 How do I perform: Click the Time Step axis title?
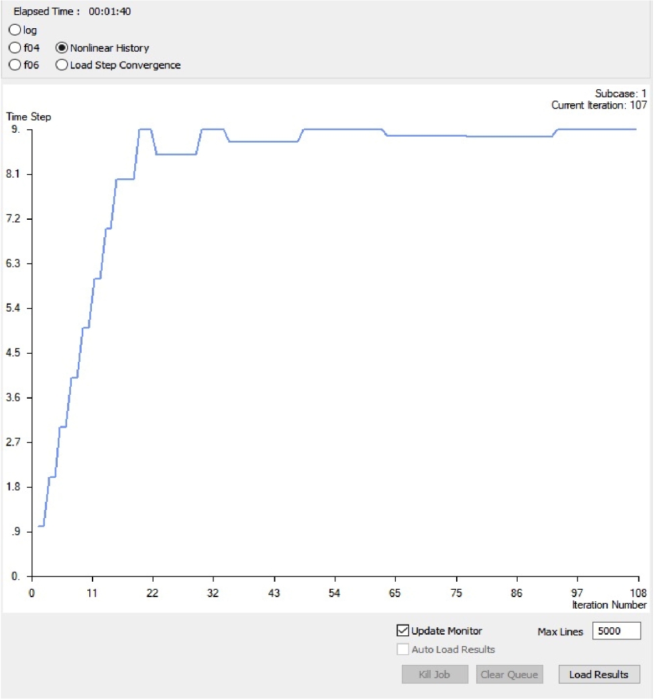(x=28, y=117)
